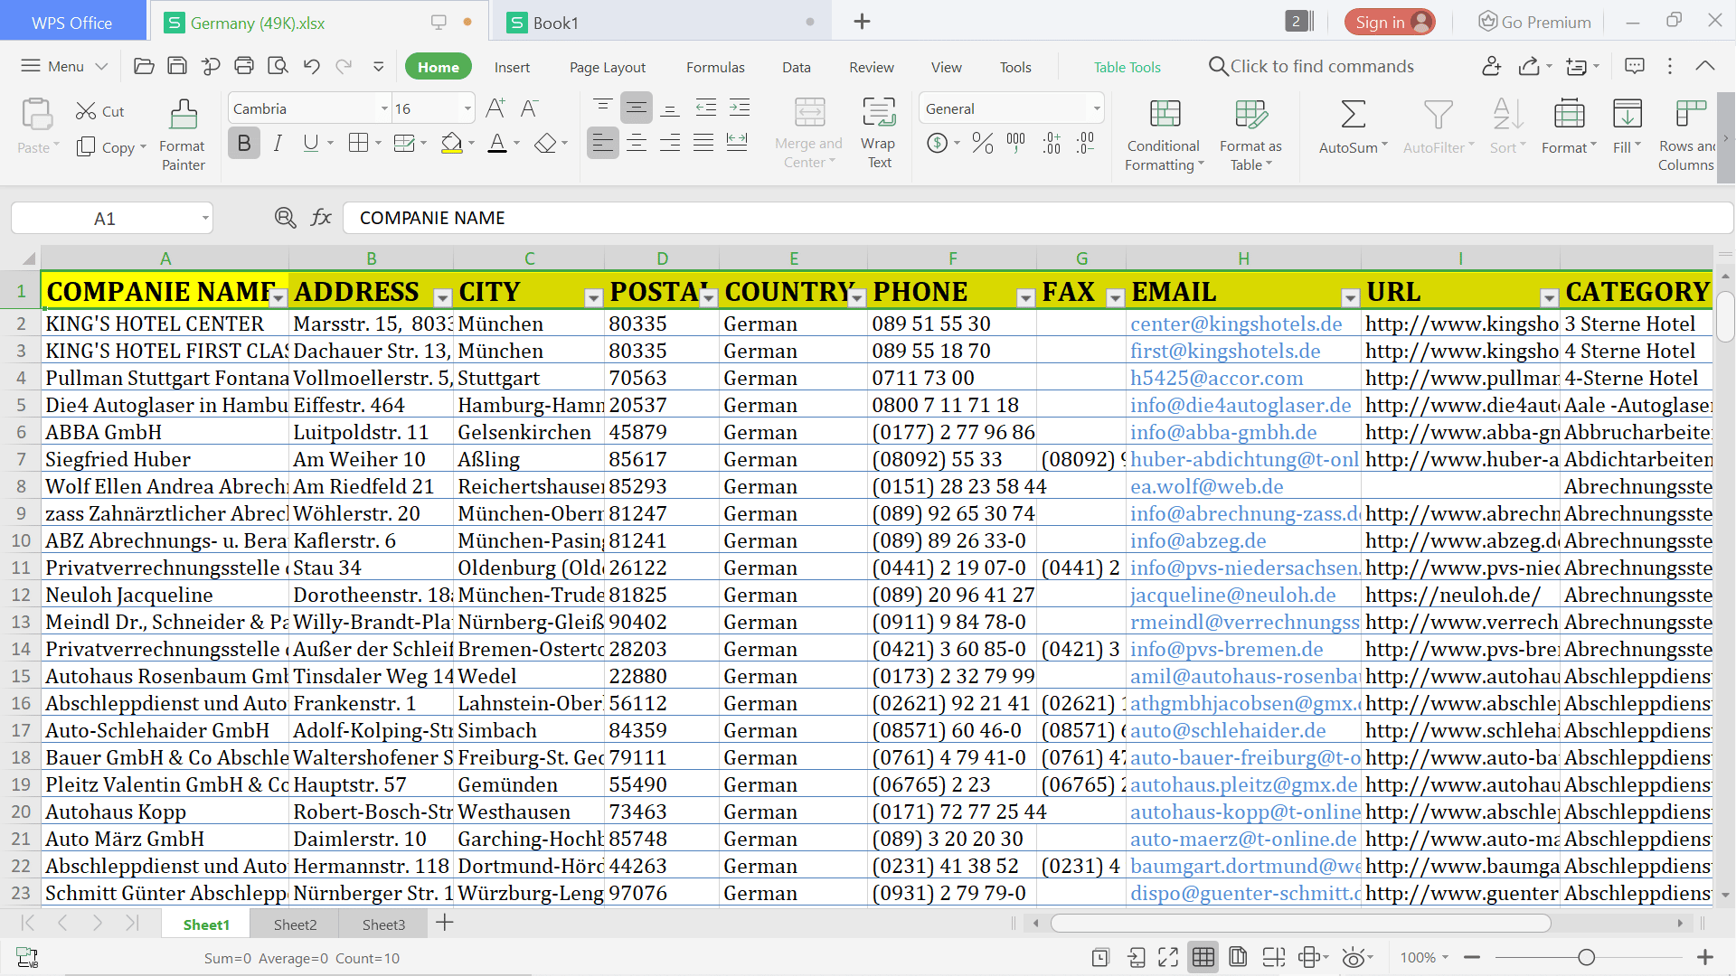
Task: Toggle Bold formatting
Action: pyautogui.click(x=244, y=143)
